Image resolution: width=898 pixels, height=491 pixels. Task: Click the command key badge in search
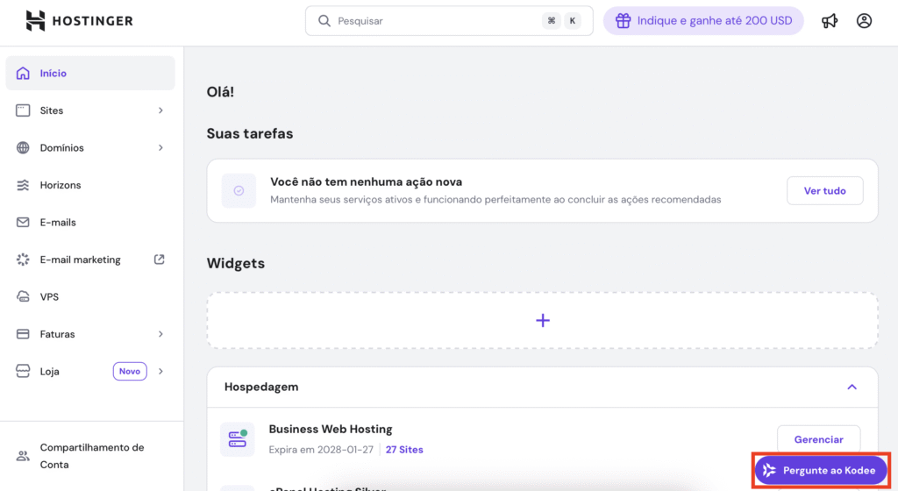[x=551, y=20]
